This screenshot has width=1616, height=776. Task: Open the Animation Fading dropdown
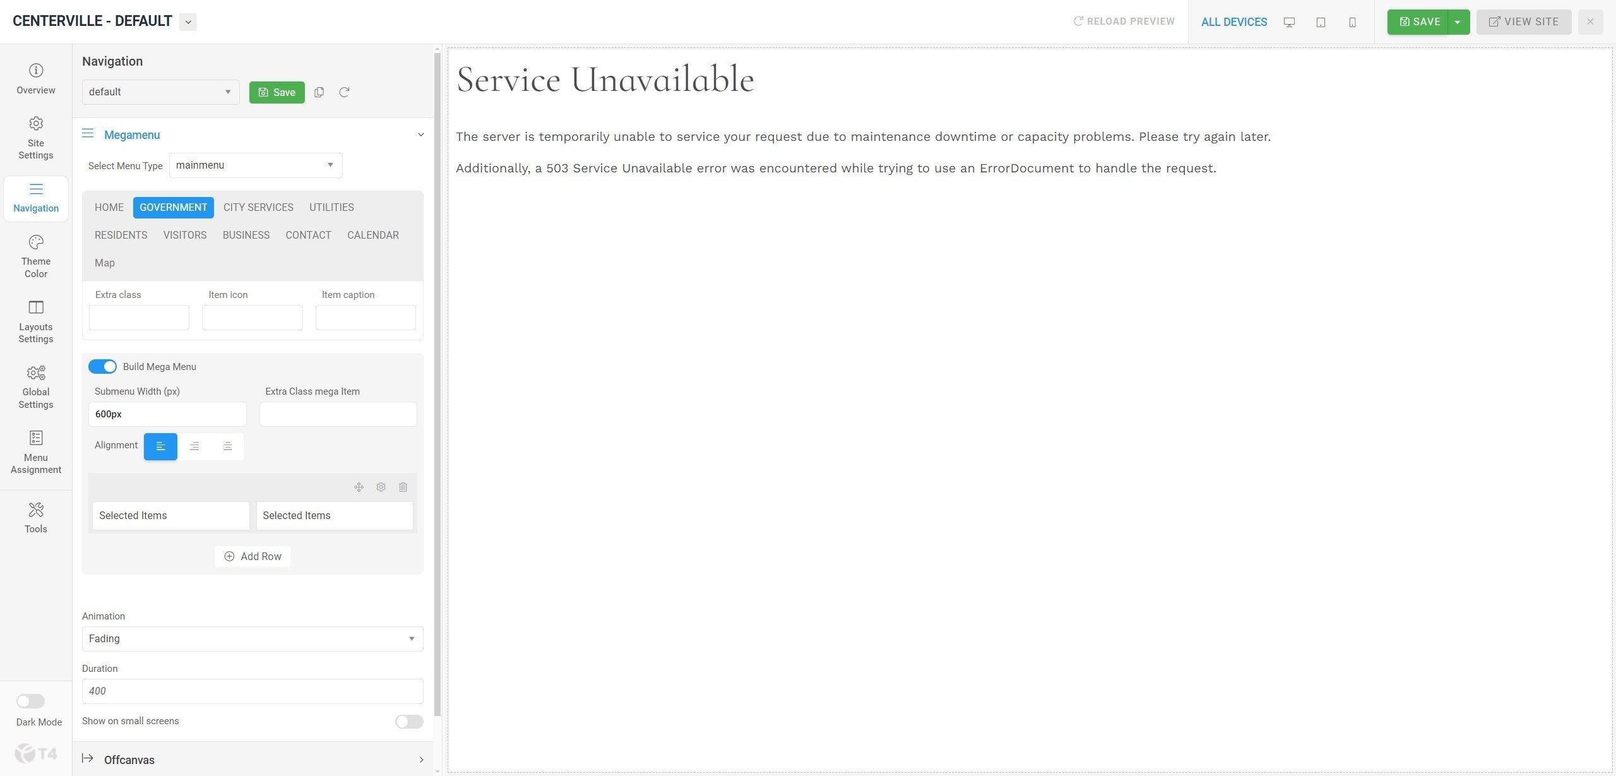(252, 639)
